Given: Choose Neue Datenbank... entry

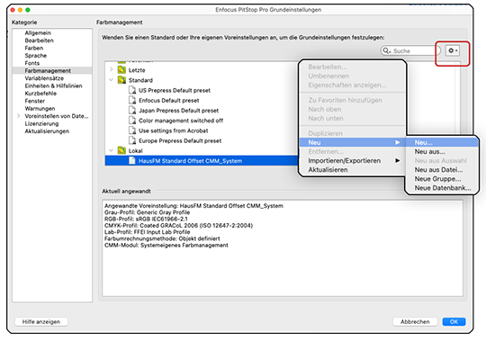Looking at the screenshot, I should pos(442,188).
